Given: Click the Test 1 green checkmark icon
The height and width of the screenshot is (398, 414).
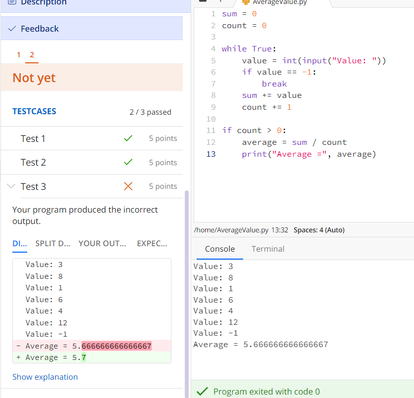Looking at the screenshot, I should [128, 138].
